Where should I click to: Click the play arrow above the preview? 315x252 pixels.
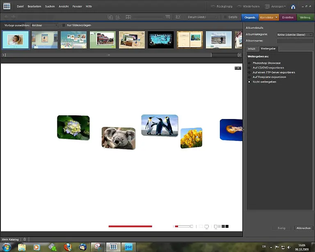(x=237, y=68)
